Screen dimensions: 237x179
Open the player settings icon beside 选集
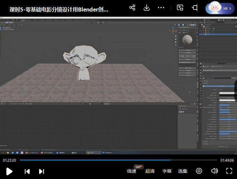[x=199, y=171]
